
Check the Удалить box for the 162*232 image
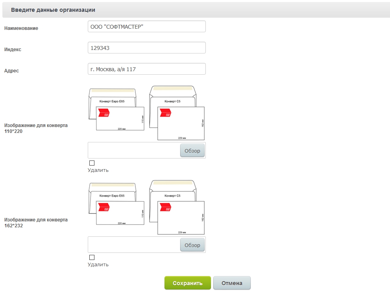click(92, 257)
